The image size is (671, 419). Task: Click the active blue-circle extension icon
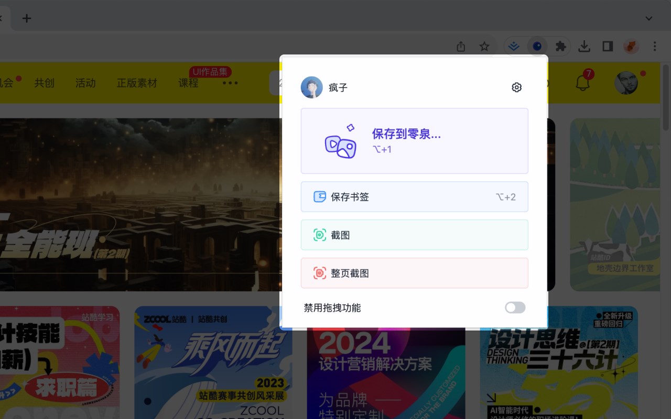[x=537, y=47]
